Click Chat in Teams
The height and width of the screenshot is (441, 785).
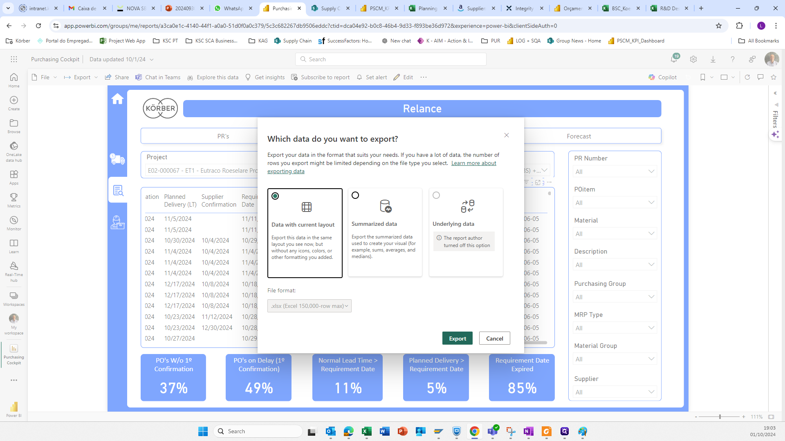158,77
